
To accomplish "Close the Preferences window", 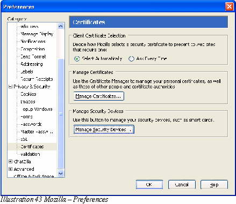I will point(229,7).
